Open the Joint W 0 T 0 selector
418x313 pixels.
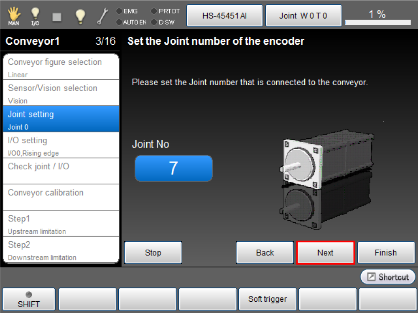pos(303,16)
